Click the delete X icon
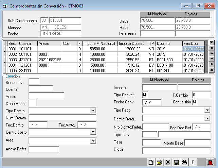 [167, 163]
